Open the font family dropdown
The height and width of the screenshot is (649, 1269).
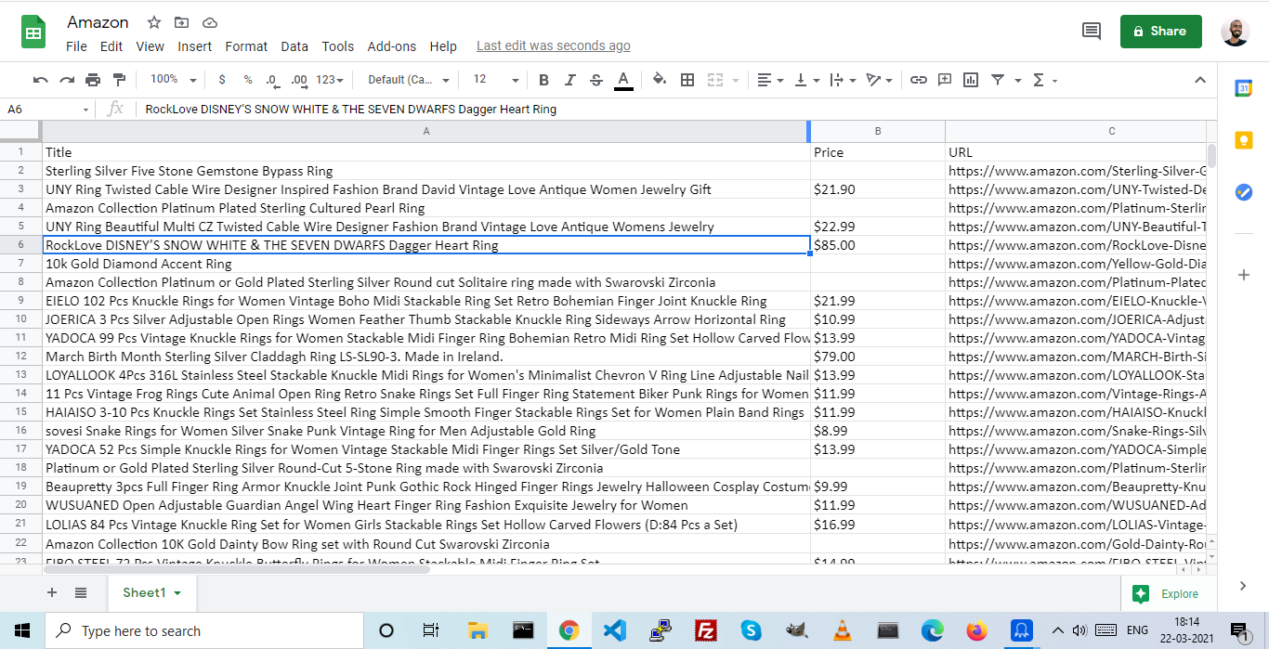[409, 80]
